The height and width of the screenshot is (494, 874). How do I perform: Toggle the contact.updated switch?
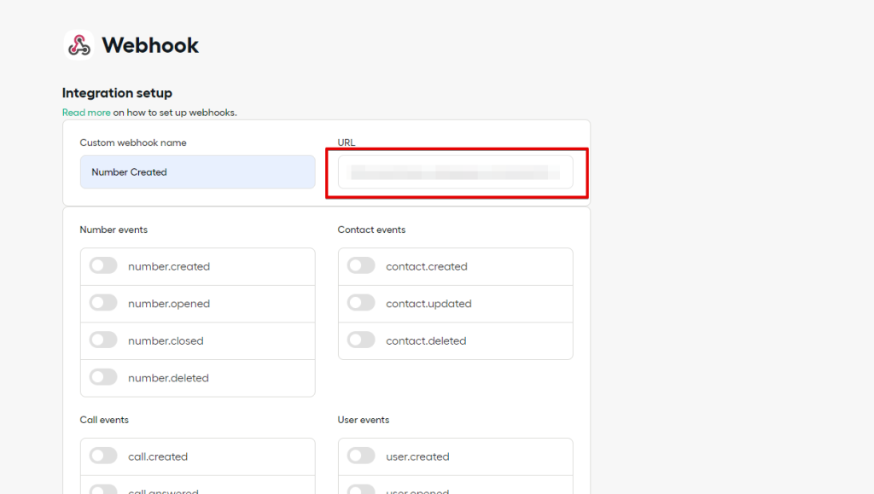click(x=361, y=303)
